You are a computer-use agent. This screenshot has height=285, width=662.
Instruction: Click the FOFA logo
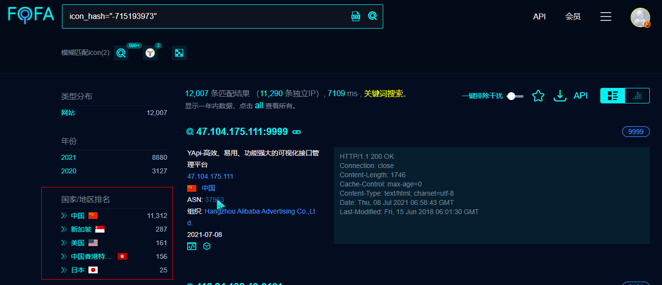[x=31, y=14]
